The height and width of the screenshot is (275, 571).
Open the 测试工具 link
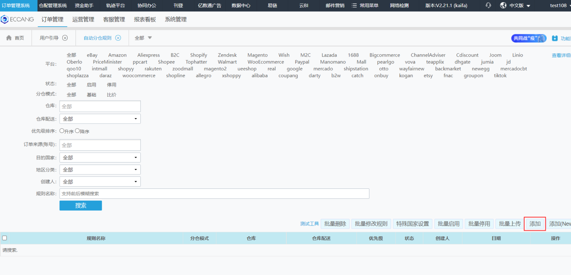[x=309, y=224]
